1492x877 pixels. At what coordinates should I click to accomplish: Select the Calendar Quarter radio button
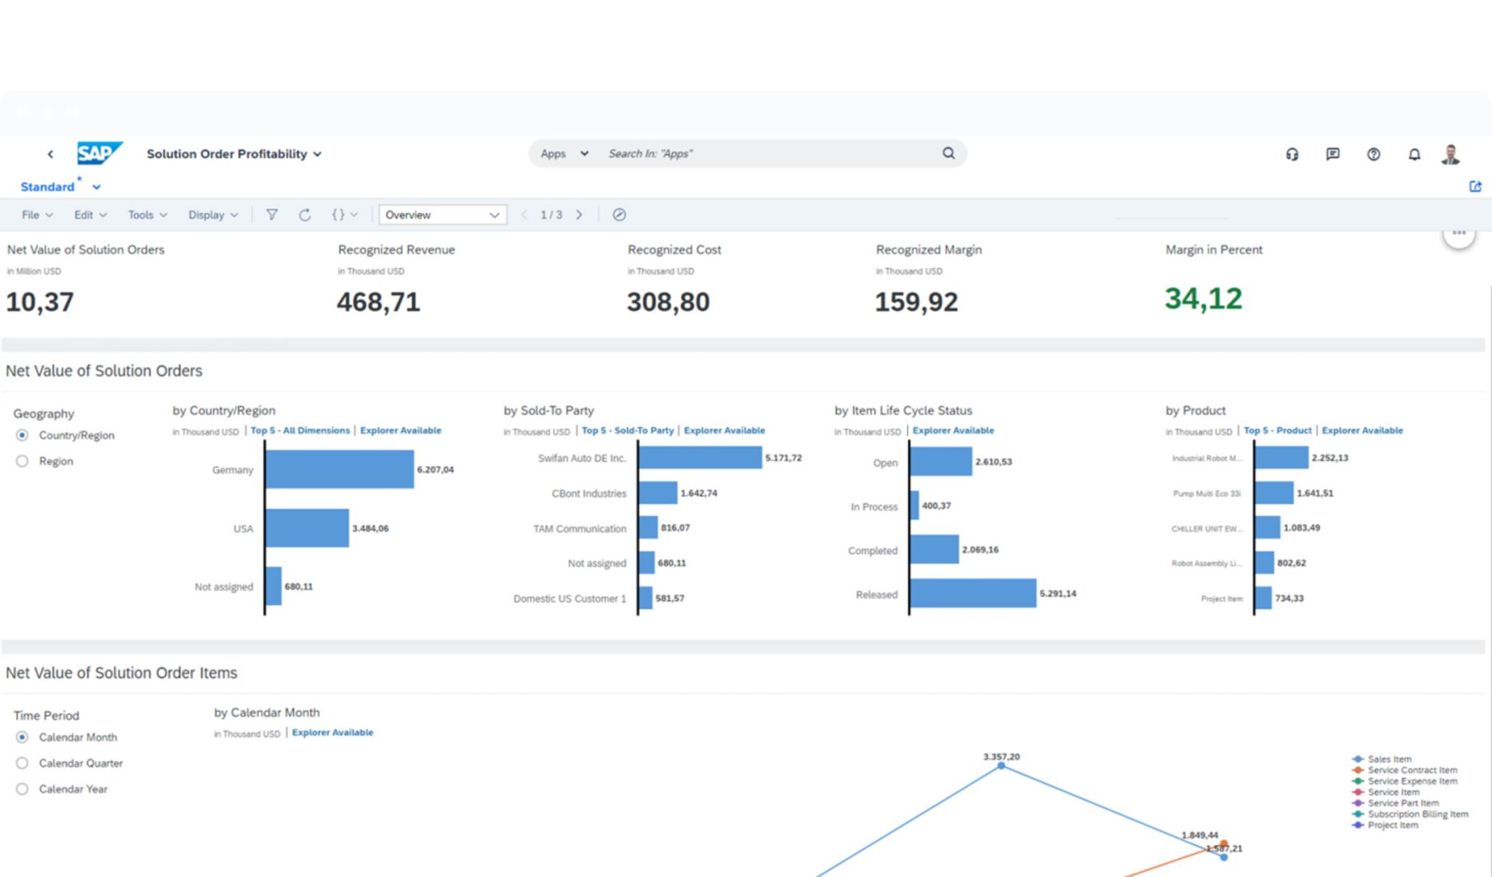click(x=22, y=763)
